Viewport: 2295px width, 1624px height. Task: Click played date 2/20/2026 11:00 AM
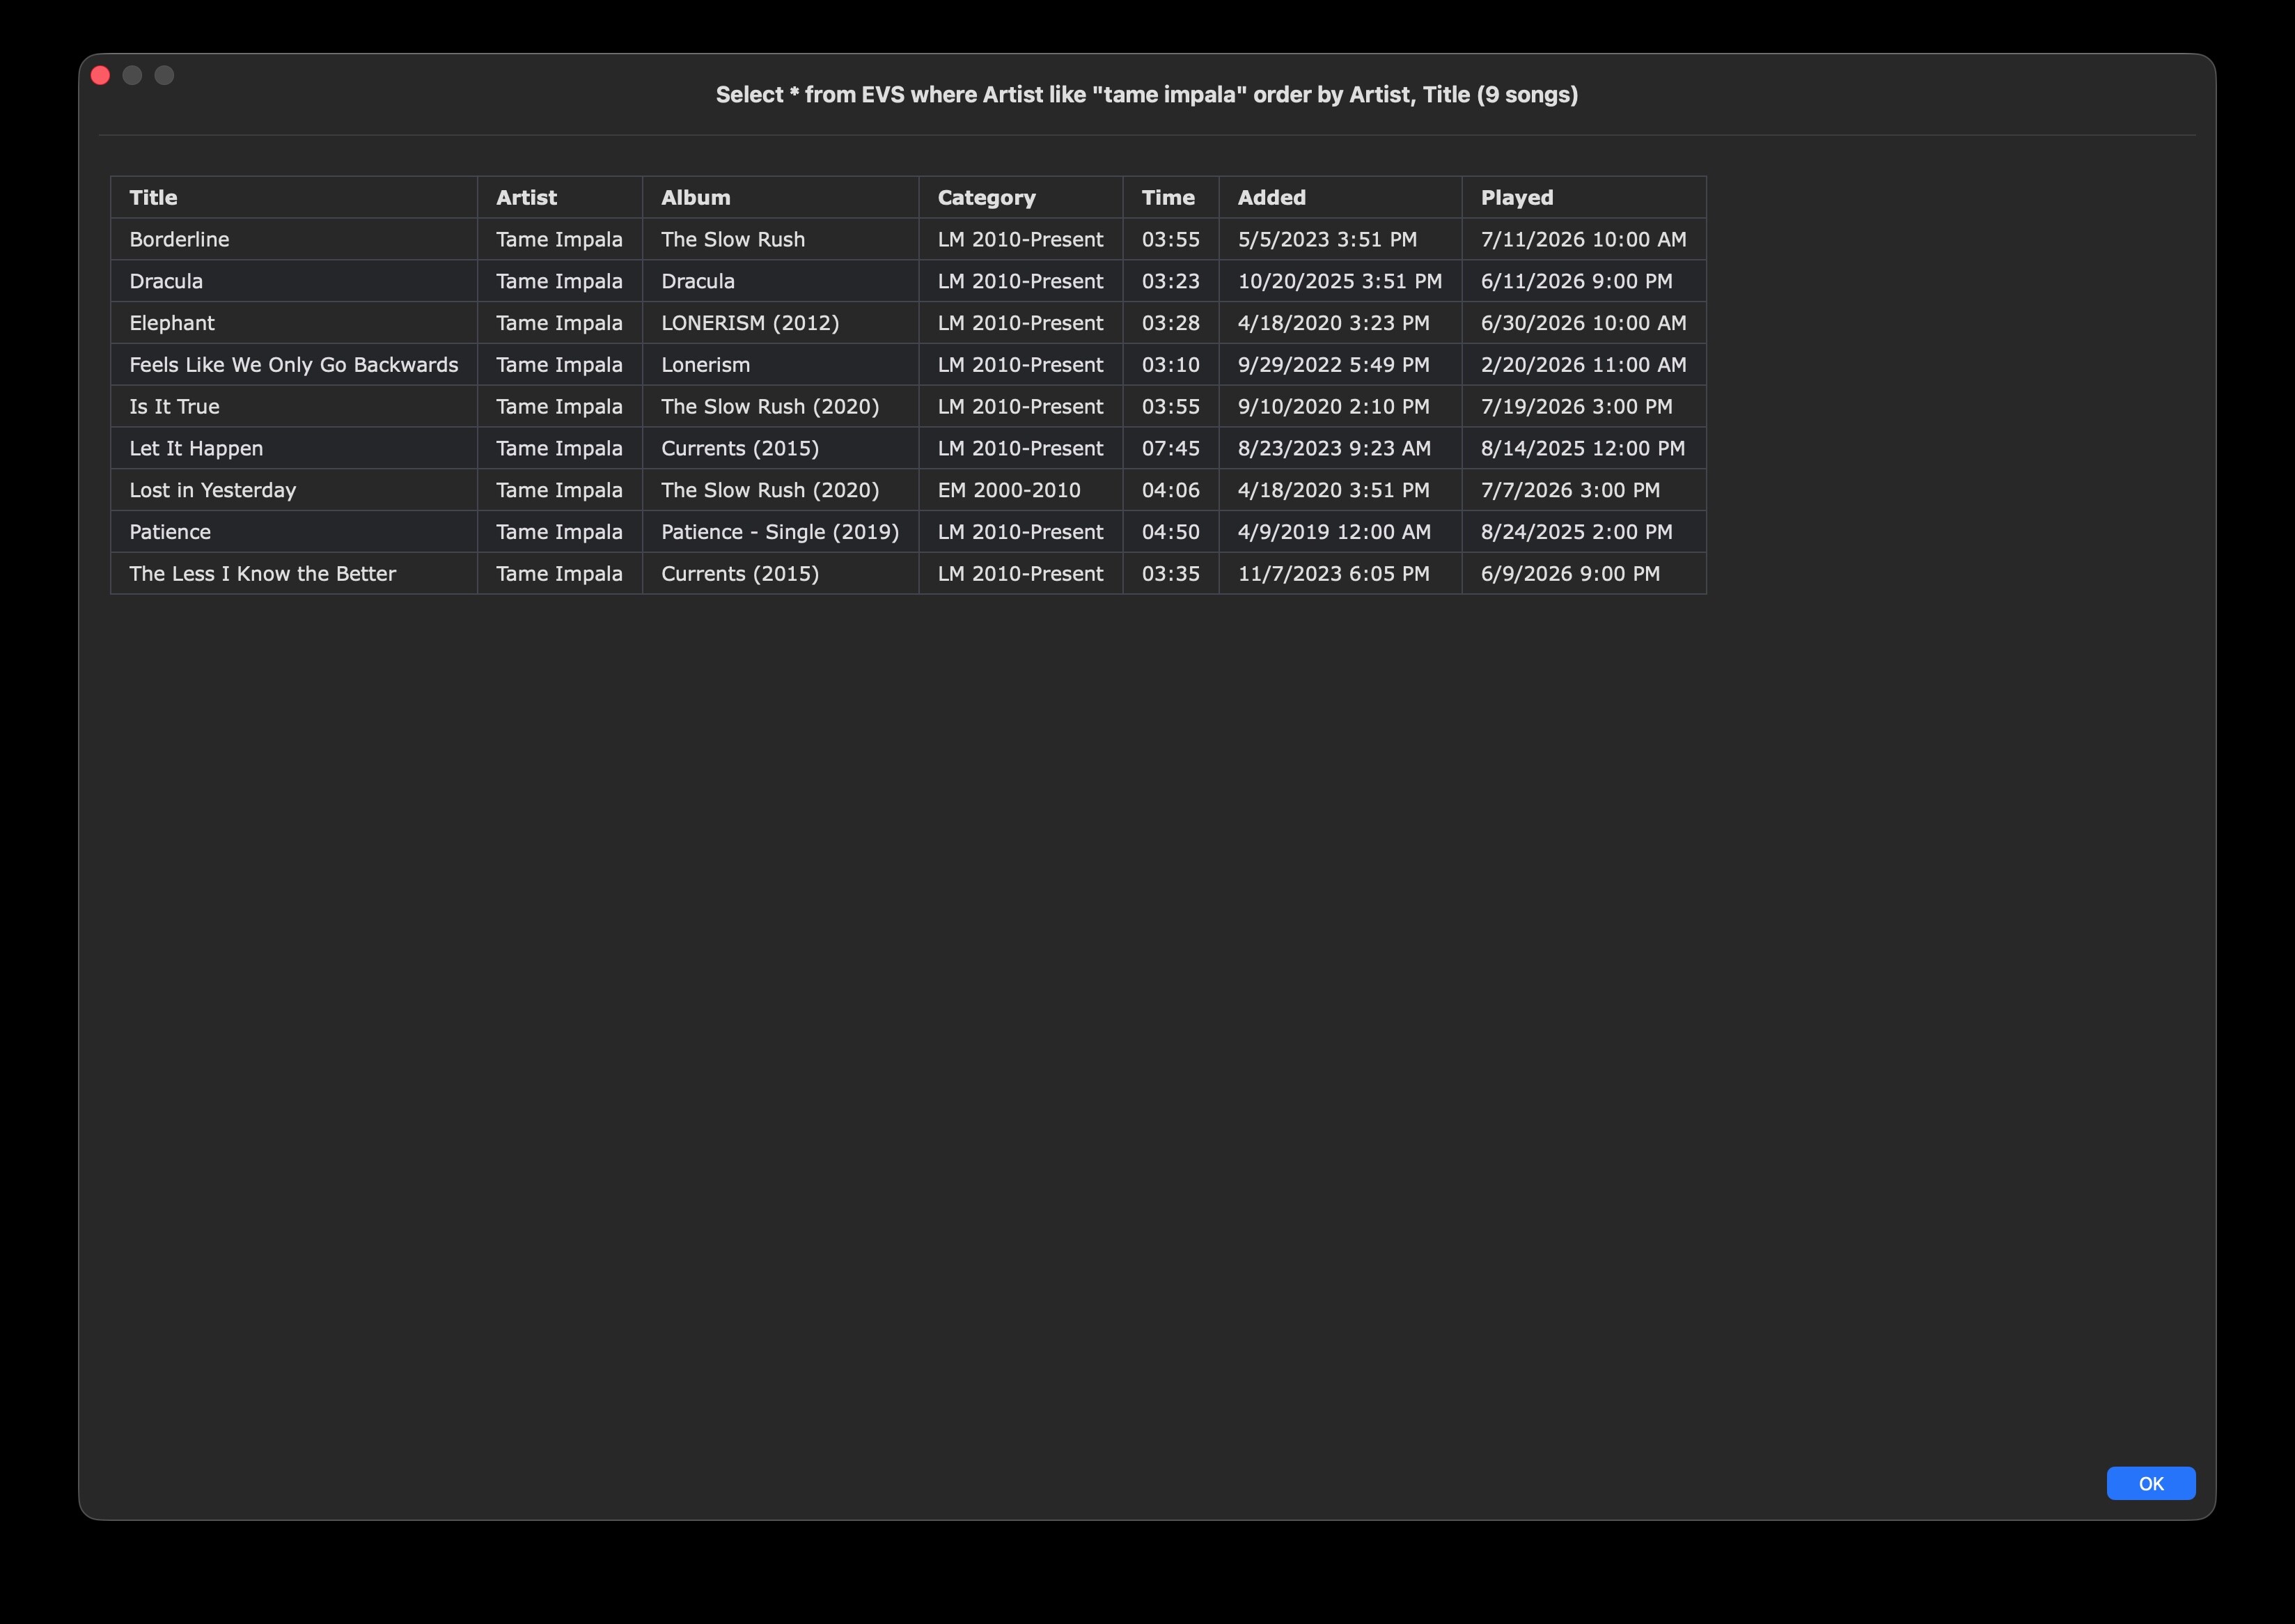click(1583, 365)
